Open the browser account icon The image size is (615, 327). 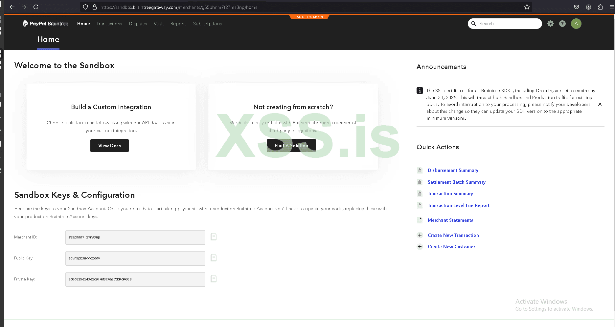click(588, 7)
